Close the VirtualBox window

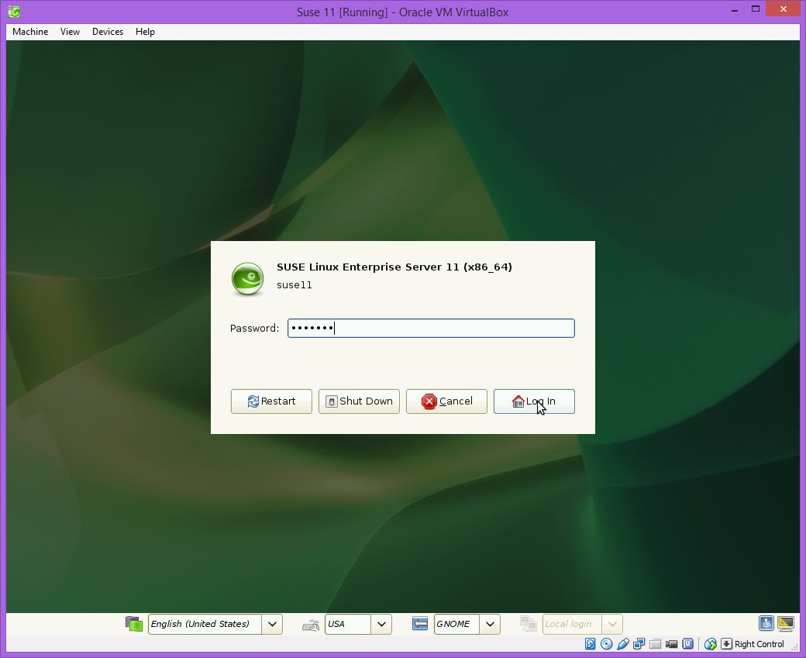[784, 9]
